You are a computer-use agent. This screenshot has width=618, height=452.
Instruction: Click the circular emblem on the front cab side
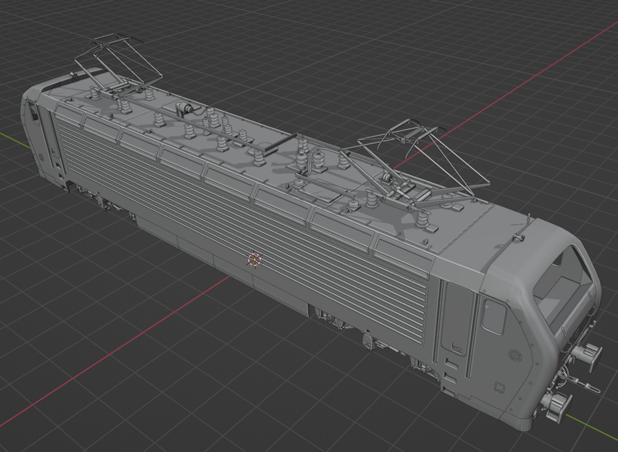515,355
